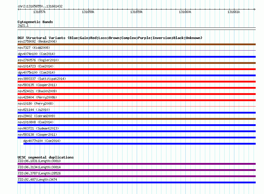Click 131657k ruler position label
This screenshot has height=194, width=264.
[39, 12]
